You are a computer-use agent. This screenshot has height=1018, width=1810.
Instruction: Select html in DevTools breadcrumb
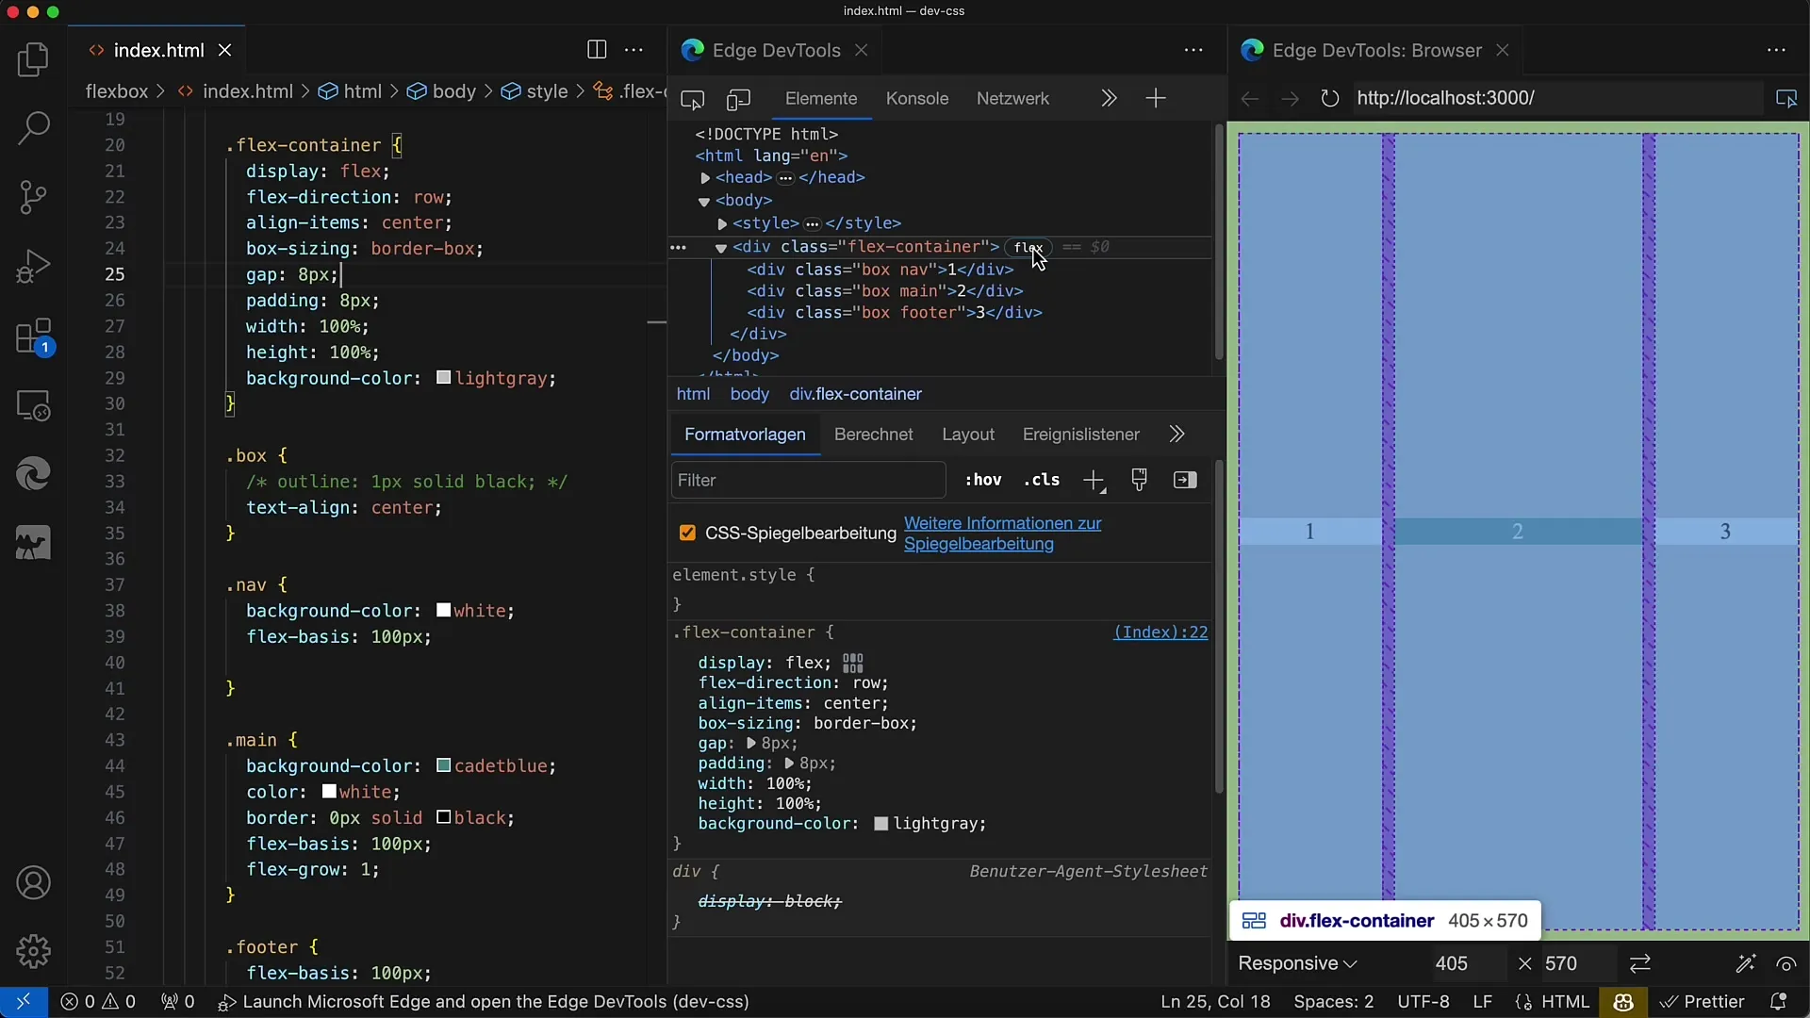(694, 394)
